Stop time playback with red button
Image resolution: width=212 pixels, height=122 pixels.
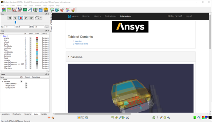coord(20,18)
